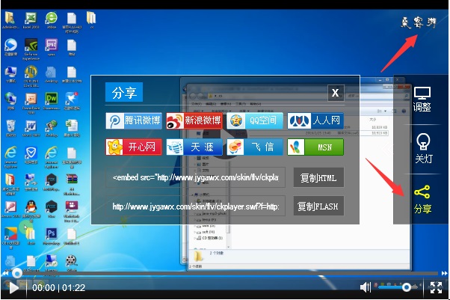Click the 00:00 | 01:22 time display
Image resolution: width=450 pixels, height=300 pixels.
(58, 287)
